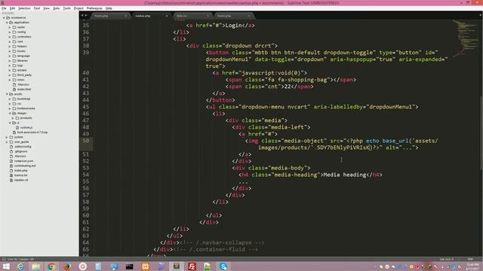The image size is (483, 271).
Task: Toggle the side bar panel switcher icon
Action: [x=4, y=259]
